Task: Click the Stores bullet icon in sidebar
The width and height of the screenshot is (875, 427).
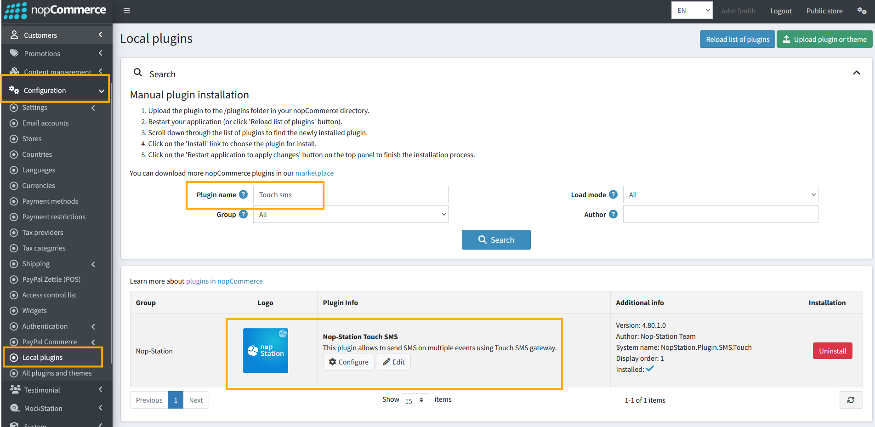Action: (x=14, y=139)
